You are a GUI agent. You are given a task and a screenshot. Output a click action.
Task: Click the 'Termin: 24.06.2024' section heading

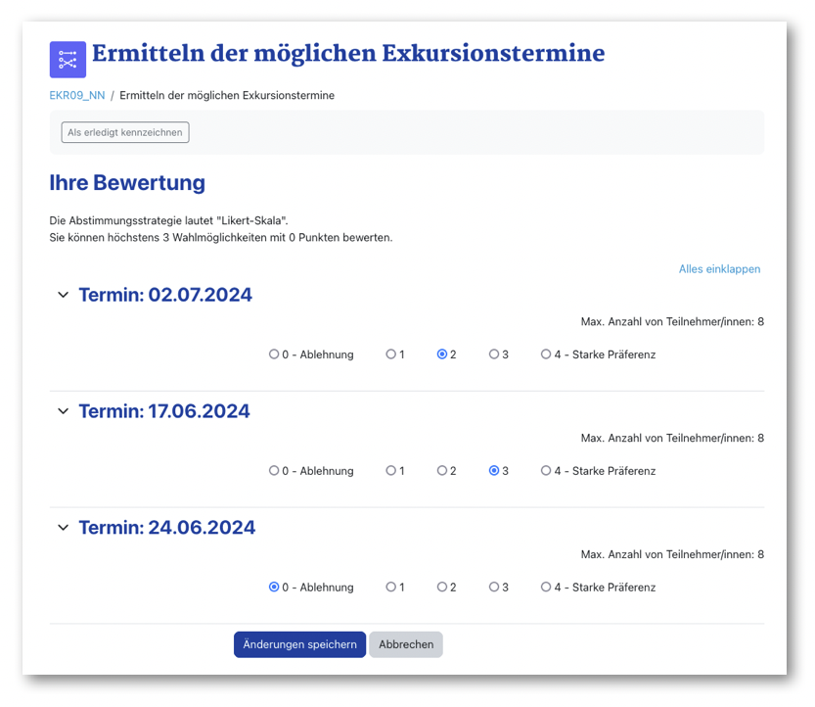coord(166,529)
